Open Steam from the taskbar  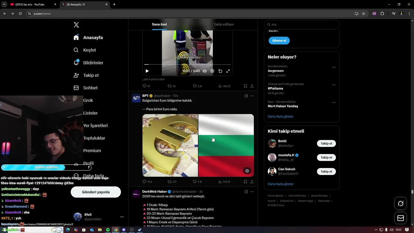tap(139, 230)
